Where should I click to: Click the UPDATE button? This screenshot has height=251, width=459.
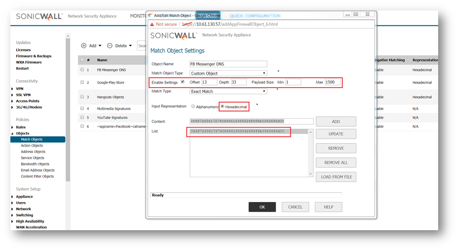coord(336,134)
